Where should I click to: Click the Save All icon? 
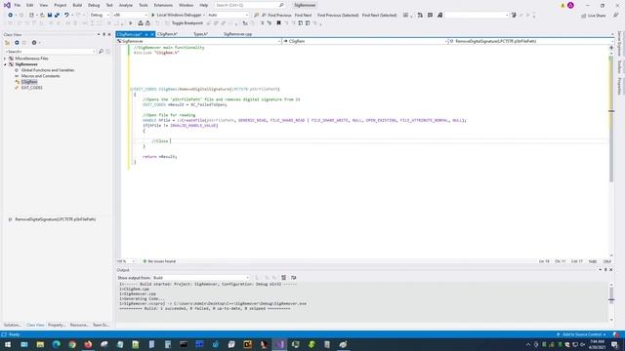(x=57, y=16)
